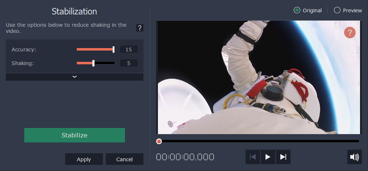Screen dimensions: 368x171
Task: Click the astronaut video preview frame
Action: 258,77
